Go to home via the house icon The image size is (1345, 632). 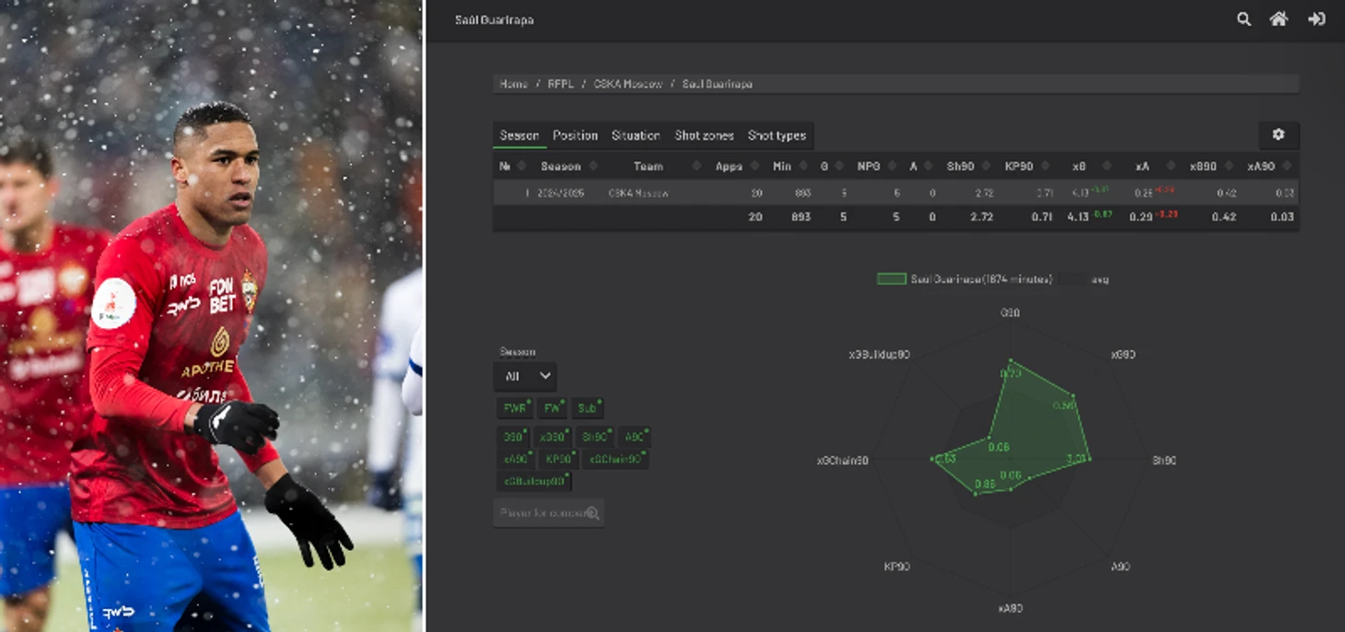point(1279,19)
